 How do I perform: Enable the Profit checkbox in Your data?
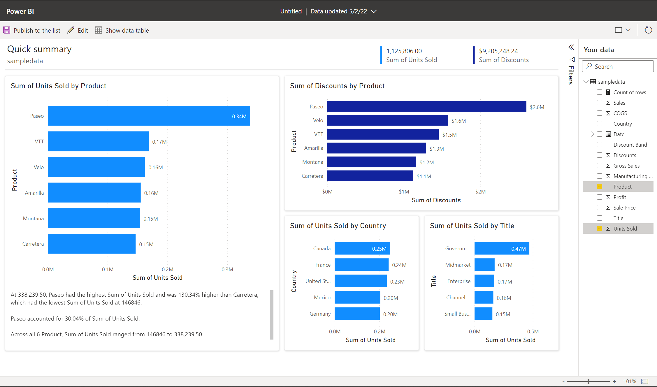coord(599,197)
